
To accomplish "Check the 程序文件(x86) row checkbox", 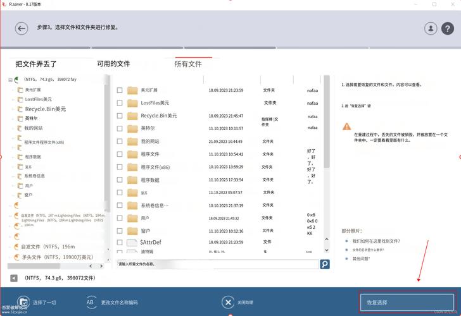I will (120, 167).
